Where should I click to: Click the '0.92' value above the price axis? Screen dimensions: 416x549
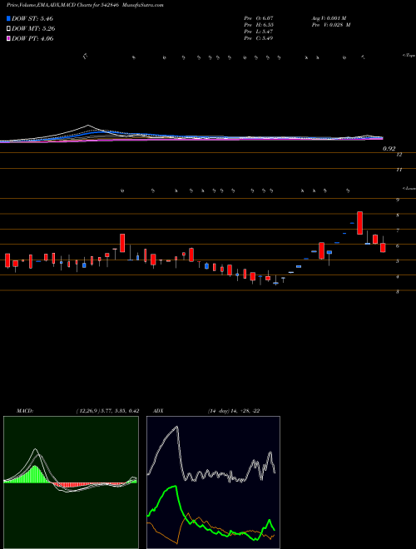(389, 148)
